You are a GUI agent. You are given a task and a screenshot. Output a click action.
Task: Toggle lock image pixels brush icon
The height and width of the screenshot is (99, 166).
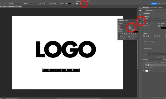150,62
